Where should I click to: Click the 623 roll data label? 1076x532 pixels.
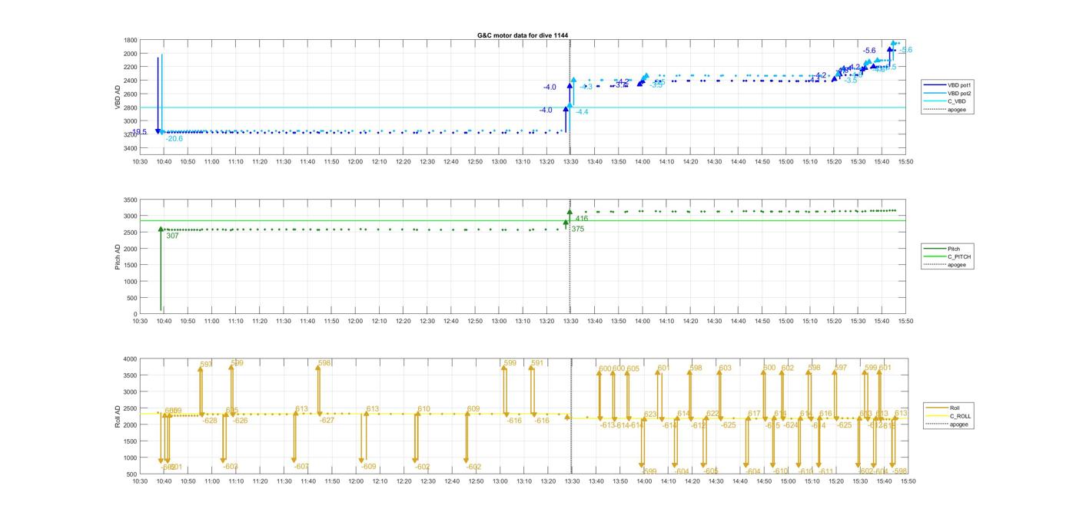click(650, 415)
